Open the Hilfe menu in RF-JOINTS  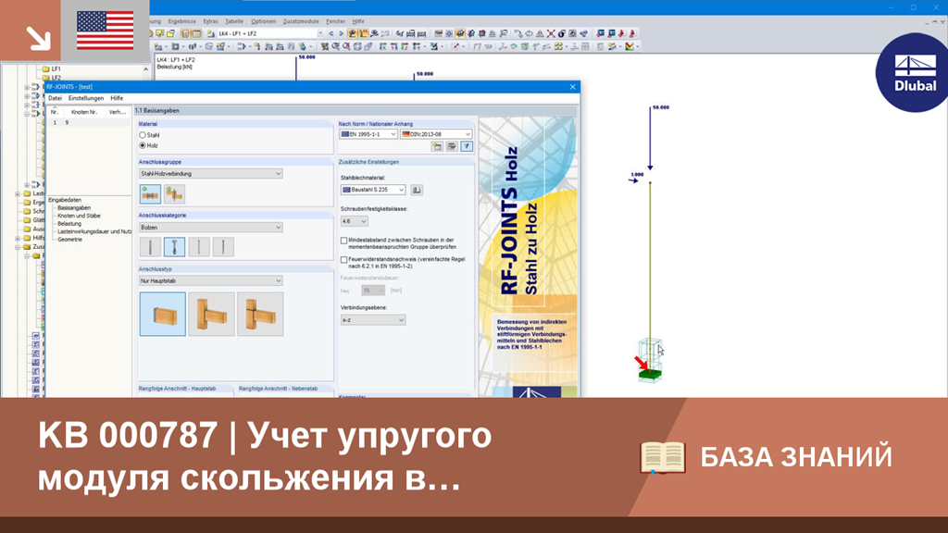tap(117, 98)
